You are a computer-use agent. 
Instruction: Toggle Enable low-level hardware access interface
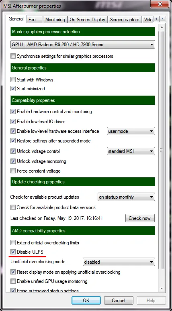[x=13, y=131]
